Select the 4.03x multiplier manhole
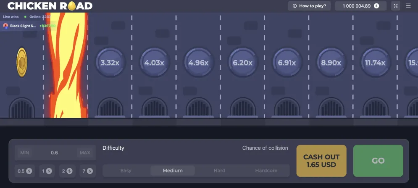Screen dimensions: 418x188 pyautogui.click(x=154, y=63)
